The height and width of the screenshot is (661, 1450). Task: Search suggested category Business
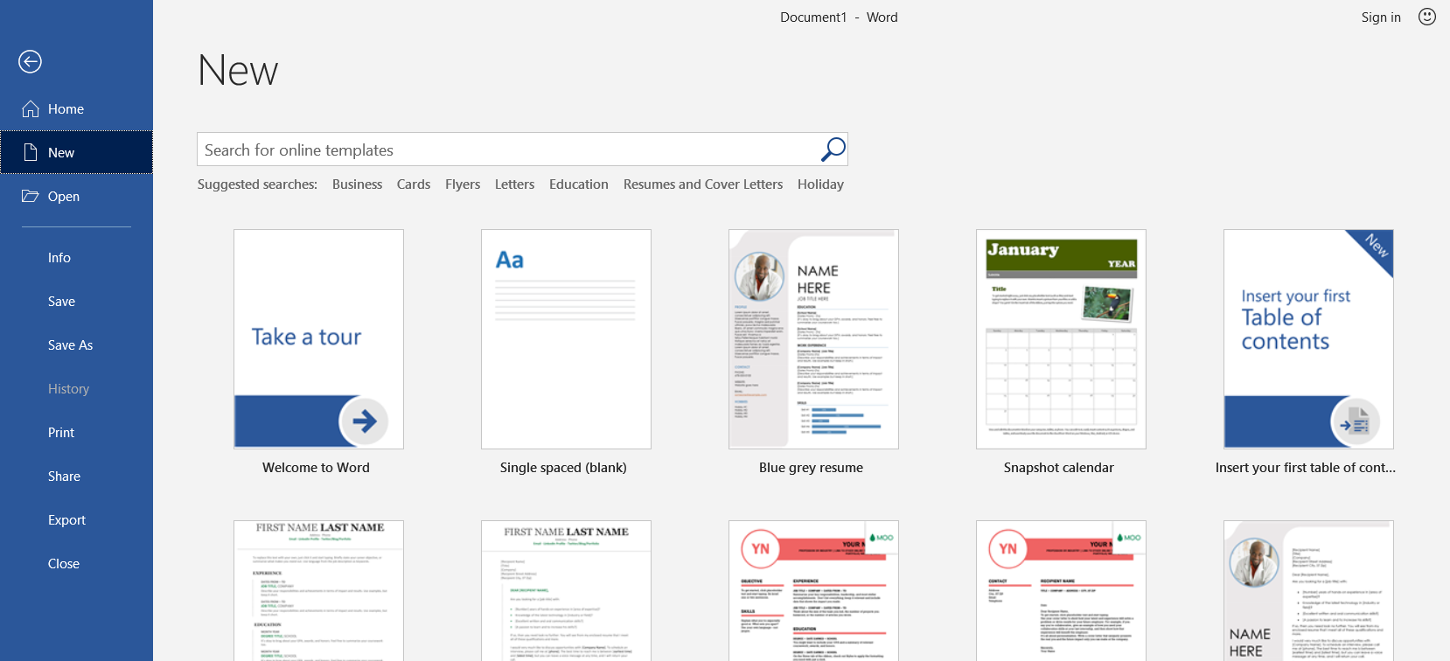[x=357, y=184]
